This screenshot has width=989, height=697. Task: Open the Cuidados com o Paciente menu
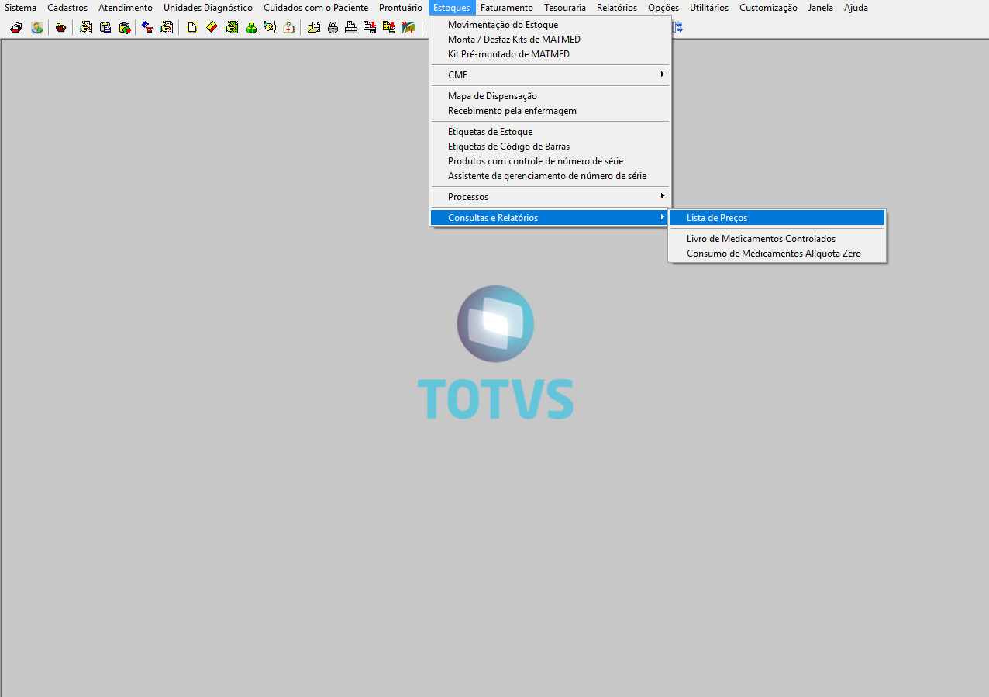pyautogui.click(x=316, y=8)
